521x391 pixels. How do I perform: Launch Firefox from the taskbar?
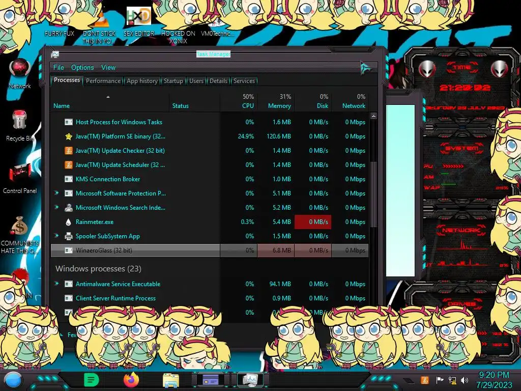point(131,380)
